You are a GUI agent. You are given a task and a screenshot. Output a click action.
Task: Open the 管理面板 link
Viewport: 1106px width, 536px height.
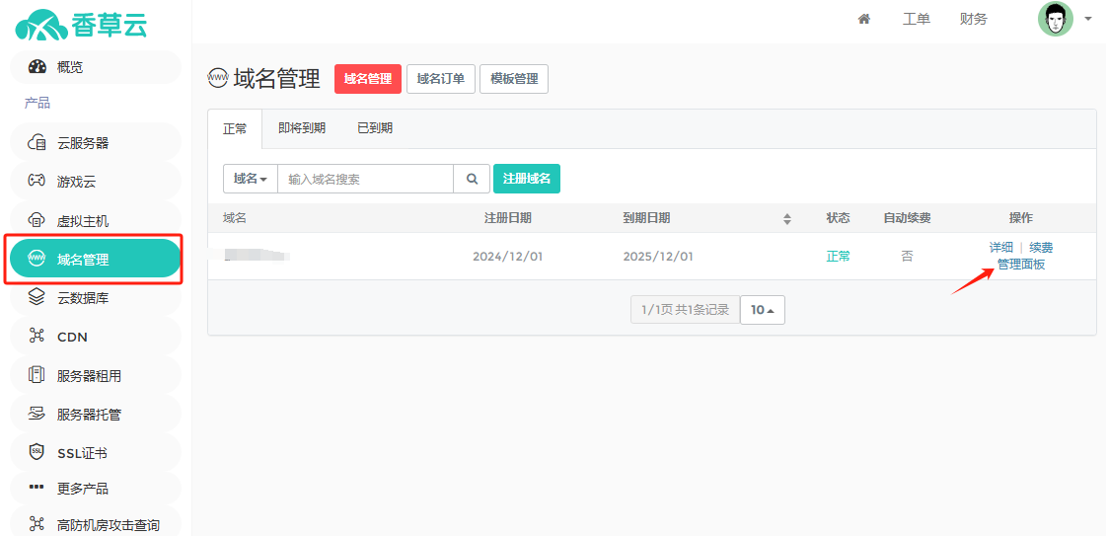click(x=1021, y=265)
